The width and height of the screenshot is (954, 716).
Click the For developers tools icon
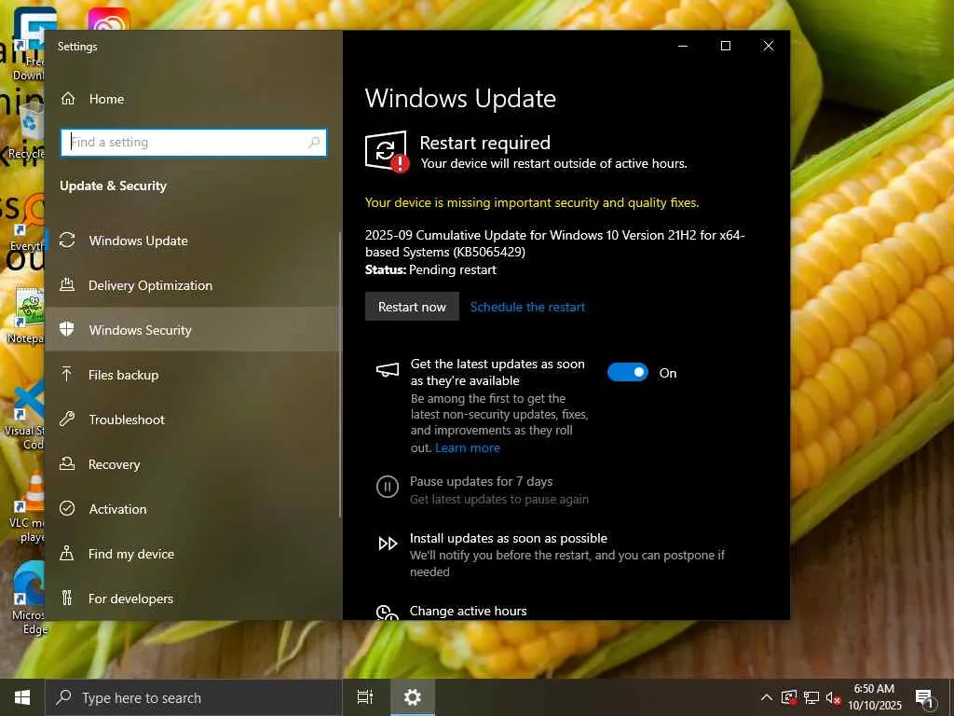[x=67, y=598]
